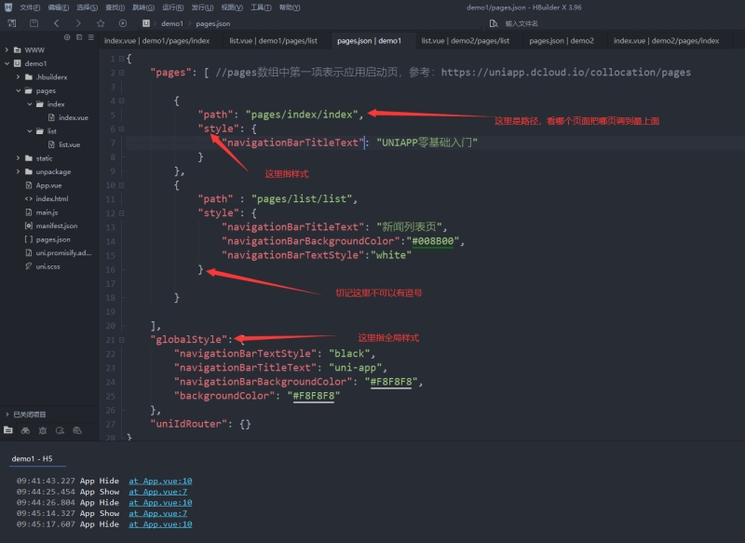Expand the WWW project in the tree

[7, 49]
